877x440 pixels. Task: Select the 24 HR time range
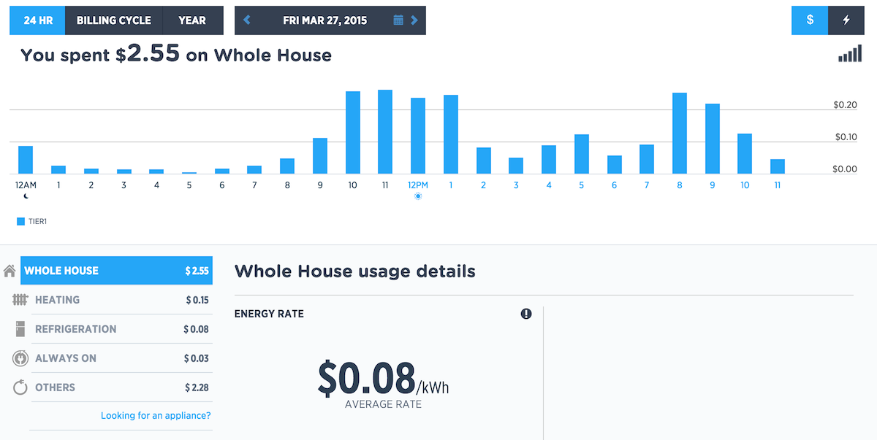tap(37, 20)
